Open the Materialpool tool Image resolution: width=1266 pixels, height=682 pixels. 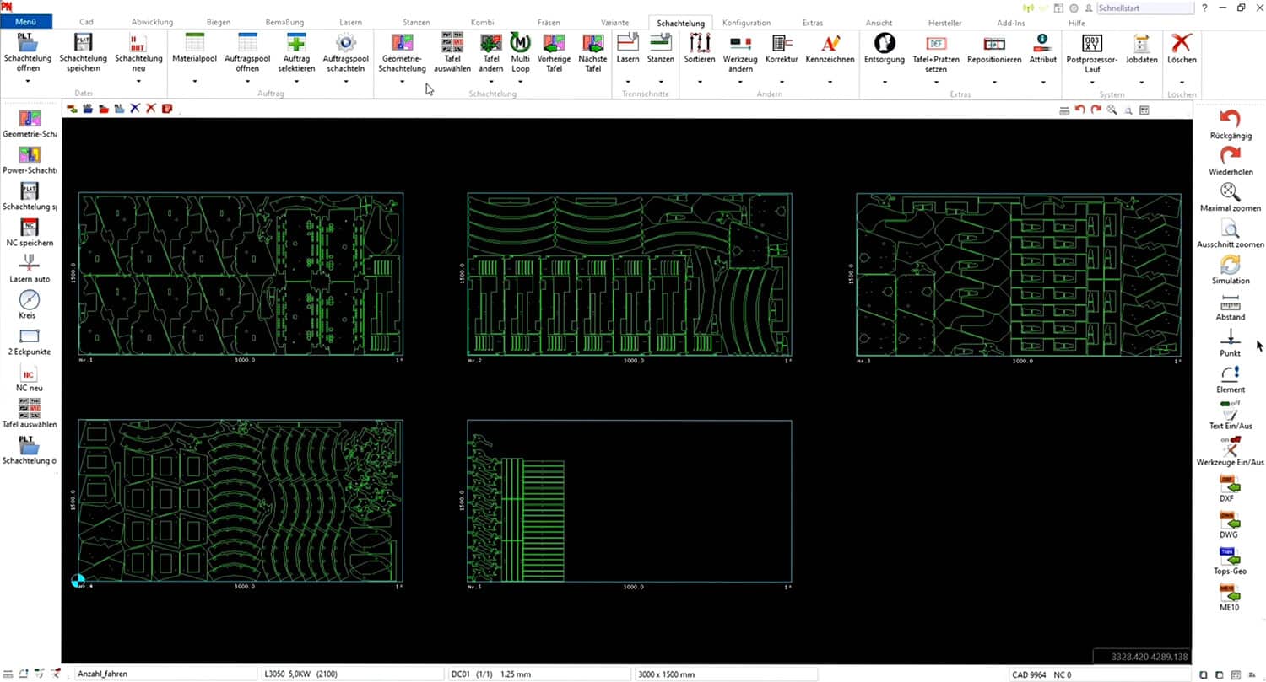(x=194, y=43)
